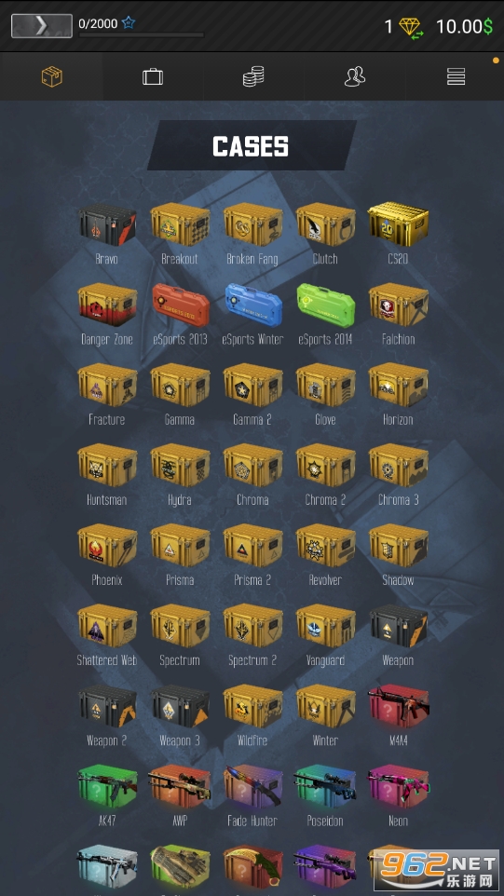The image size is (504, 896).
Task: Open the inventory briefcase tab
Action: 153,76
